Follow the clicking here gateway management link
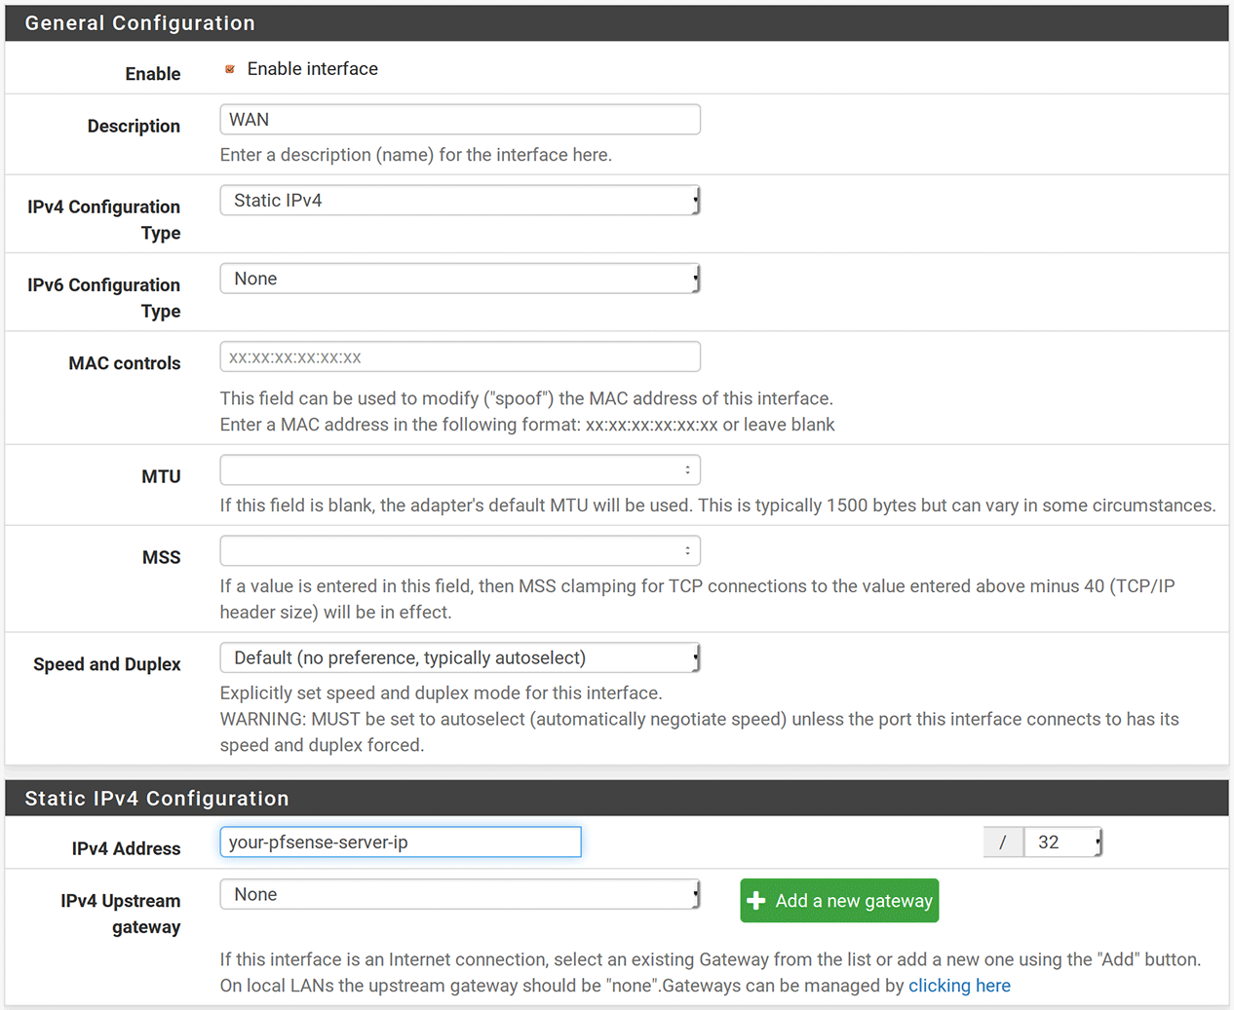The height and width of the screenshot is (1010, 1234). click(x=959, y=985)
